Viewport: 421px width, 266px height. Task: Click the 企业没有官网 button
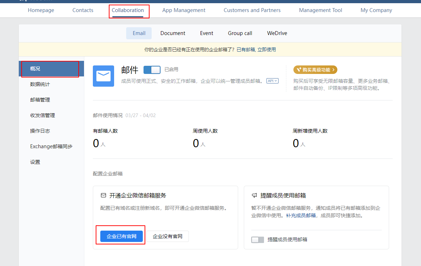(x=168, y=236)
